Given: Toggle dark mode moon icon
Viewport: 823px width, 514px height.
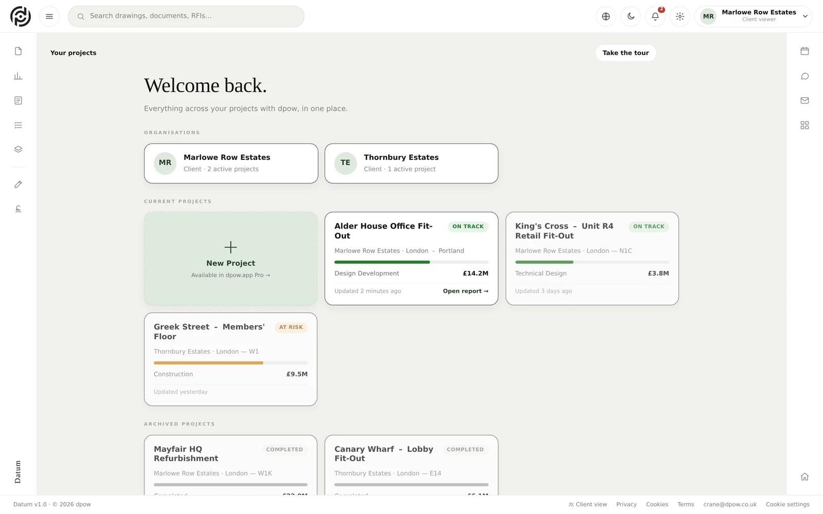Looking at the screenshot, I should tap(631, 16).
